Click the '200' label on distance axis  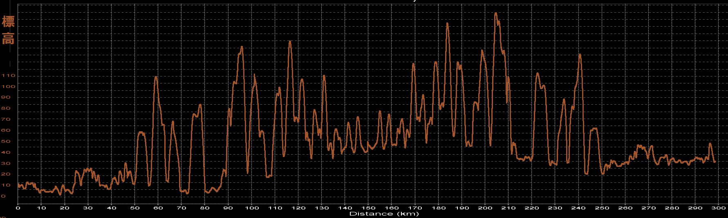click(x=485, y=208)
